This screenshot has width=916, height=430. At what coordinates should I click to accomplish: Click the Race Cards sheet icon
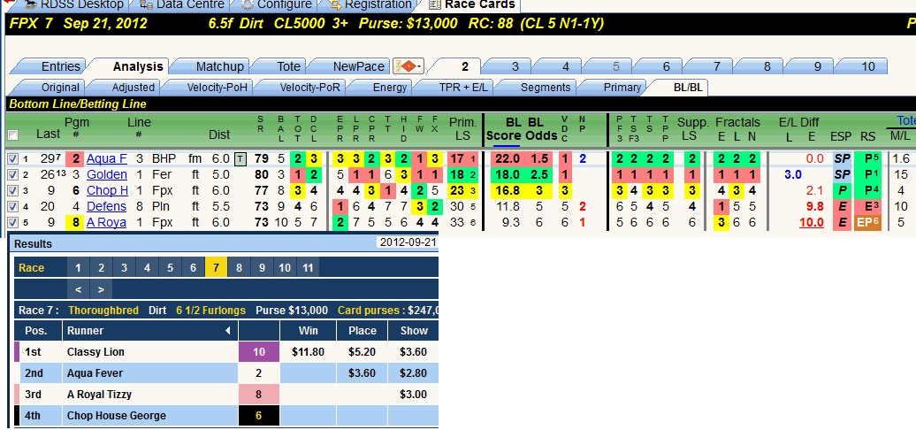click(x=434, y=4)
